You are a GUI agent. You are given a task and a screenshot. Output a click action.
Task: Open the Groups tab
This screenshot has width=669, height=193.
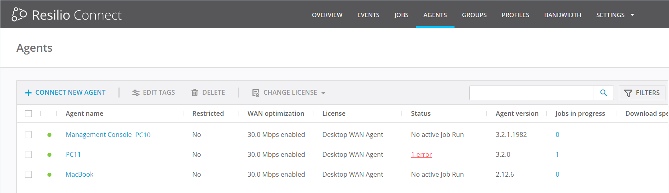[474, 15]
